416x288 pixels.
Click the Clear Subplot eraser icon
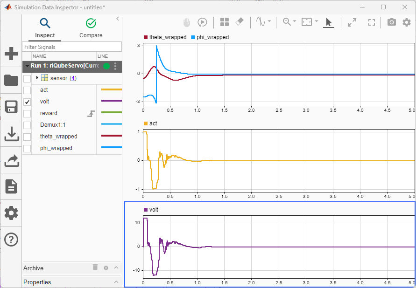coord(239,22)
